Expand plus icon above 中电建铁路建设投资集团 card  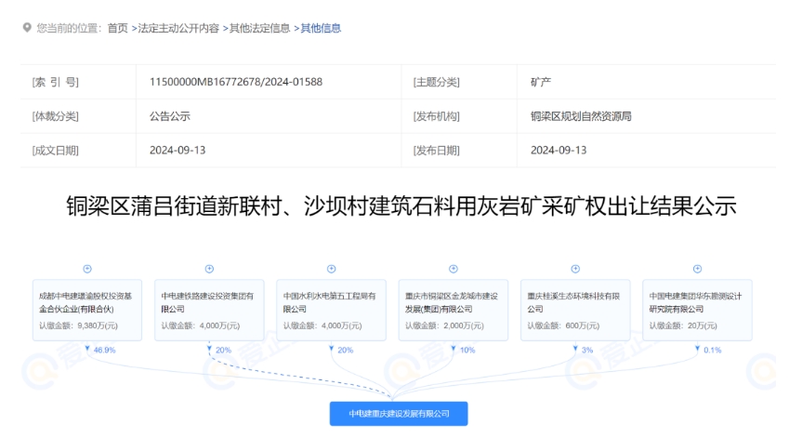pyautogui.click(x=209, y=269)
